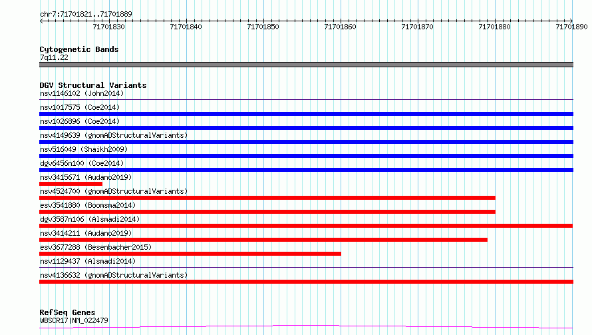Click the red bar for nsv4524700

[267, 198]
